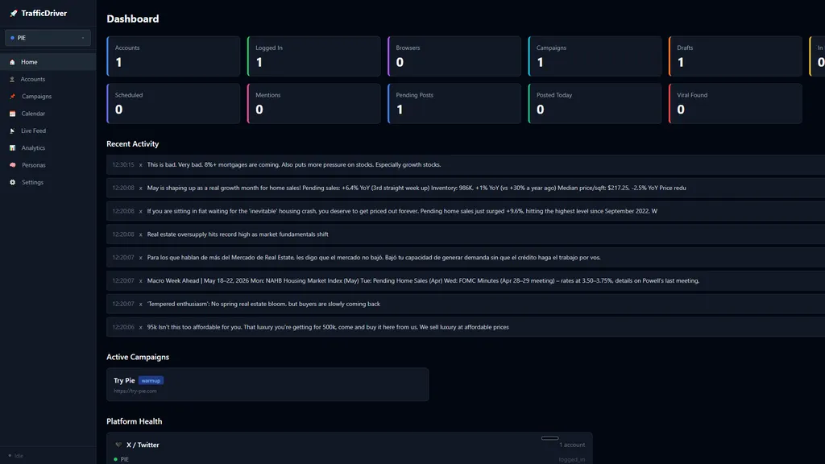Image resolution: width=825 pixels, height=464 pixels.
Task: Click the Active Campaigns heading
Action: (138, 357)
